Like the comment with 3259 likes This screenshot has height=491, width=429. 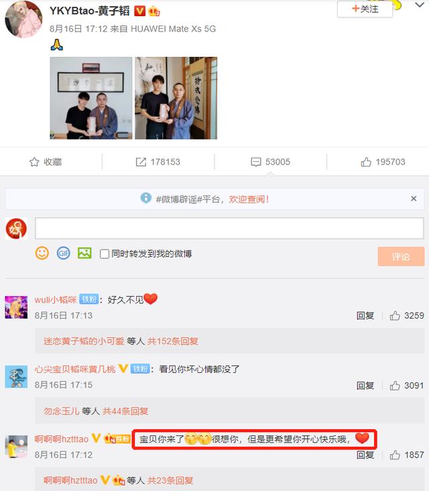(x=395, y=316)
